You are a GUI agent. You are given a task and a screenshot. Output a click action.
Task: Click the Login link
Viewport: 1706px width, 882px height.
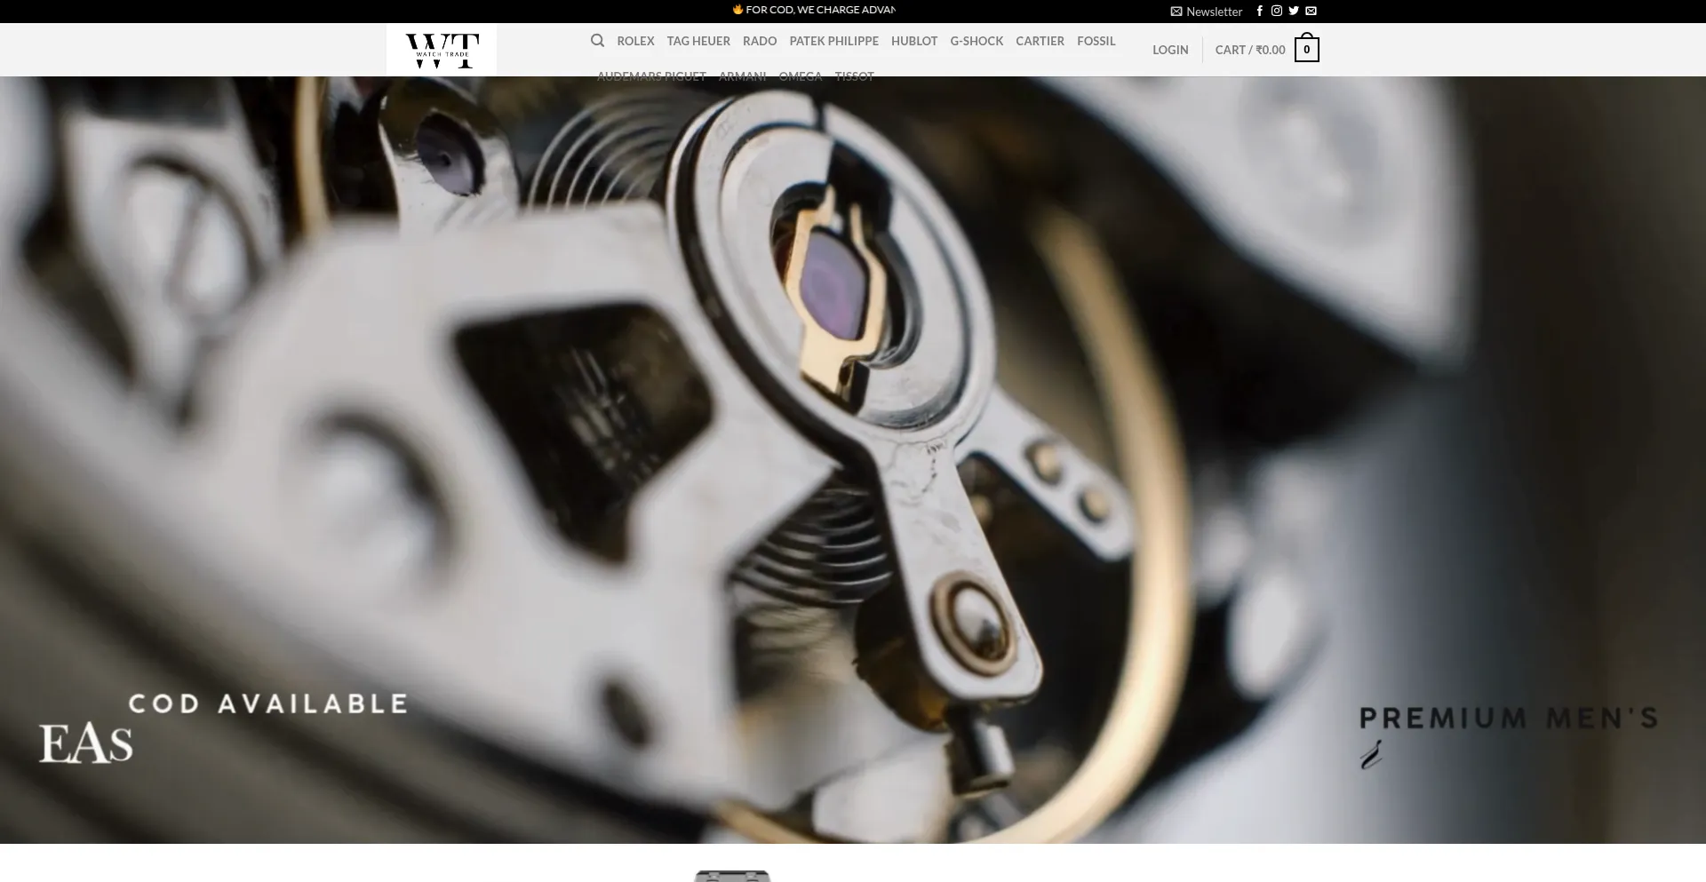click(1170, 50)
